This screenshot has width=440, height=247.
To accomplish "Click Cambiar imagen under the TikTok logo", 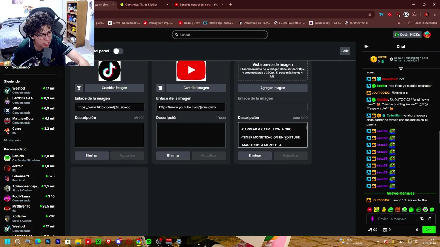I will 114,88.
